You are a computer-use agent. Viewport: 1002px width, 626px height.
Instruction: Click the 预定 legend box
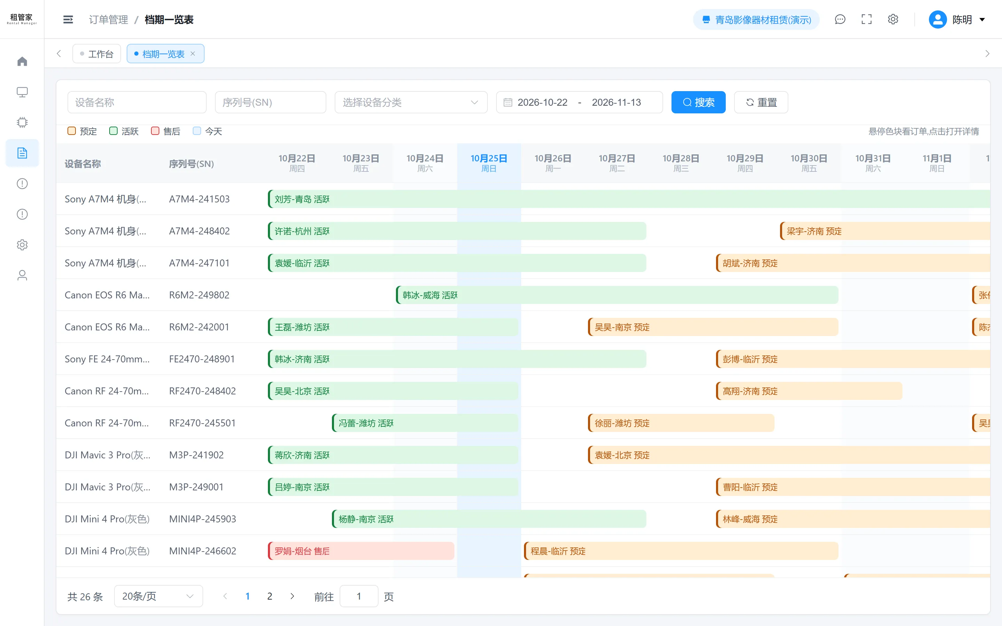pos(72,131)
